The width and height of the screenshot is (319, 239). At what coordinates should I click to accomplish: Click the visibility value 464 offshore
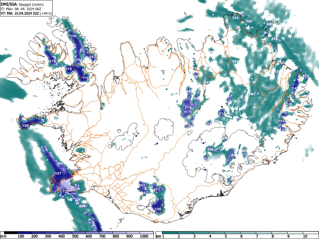coord(82,206)
